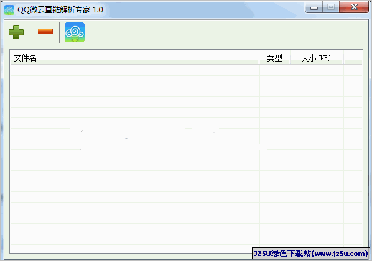Viewport: 372px width, 261px height.
Task: Click the green plus add icon
Action: tap(16, 32)
